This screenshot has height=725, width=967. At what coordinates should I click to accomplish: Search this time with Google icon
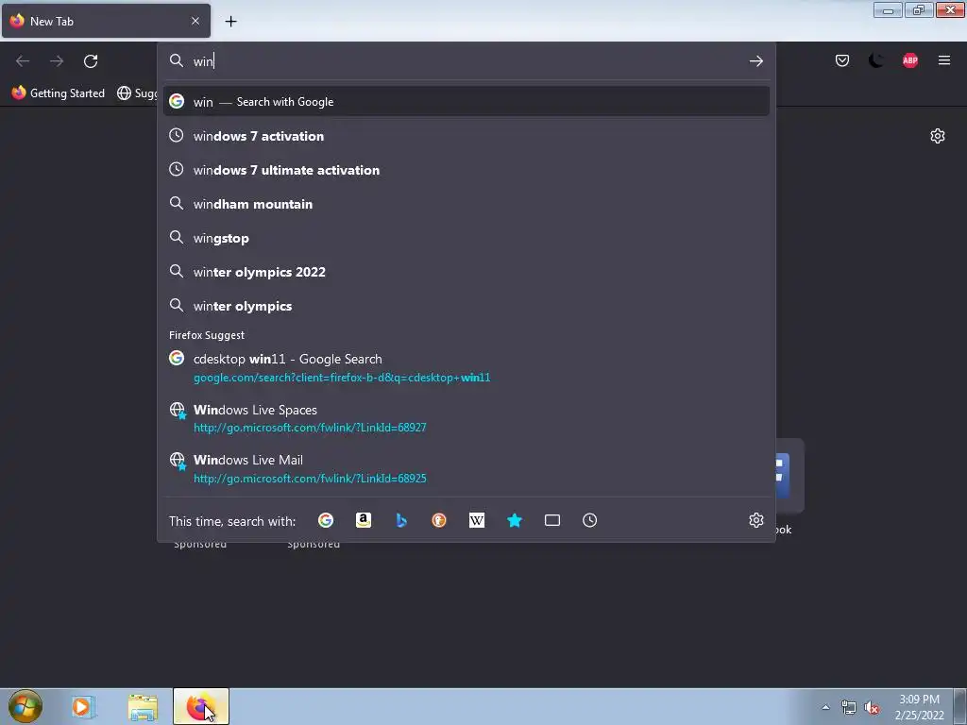(326, 520)
